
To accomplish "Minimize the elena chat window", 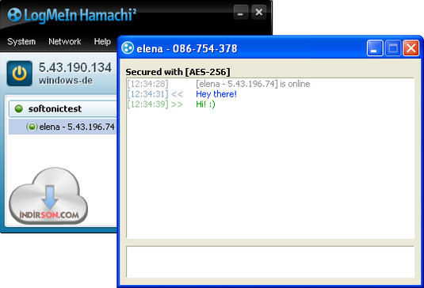I will tap(375, 48).
